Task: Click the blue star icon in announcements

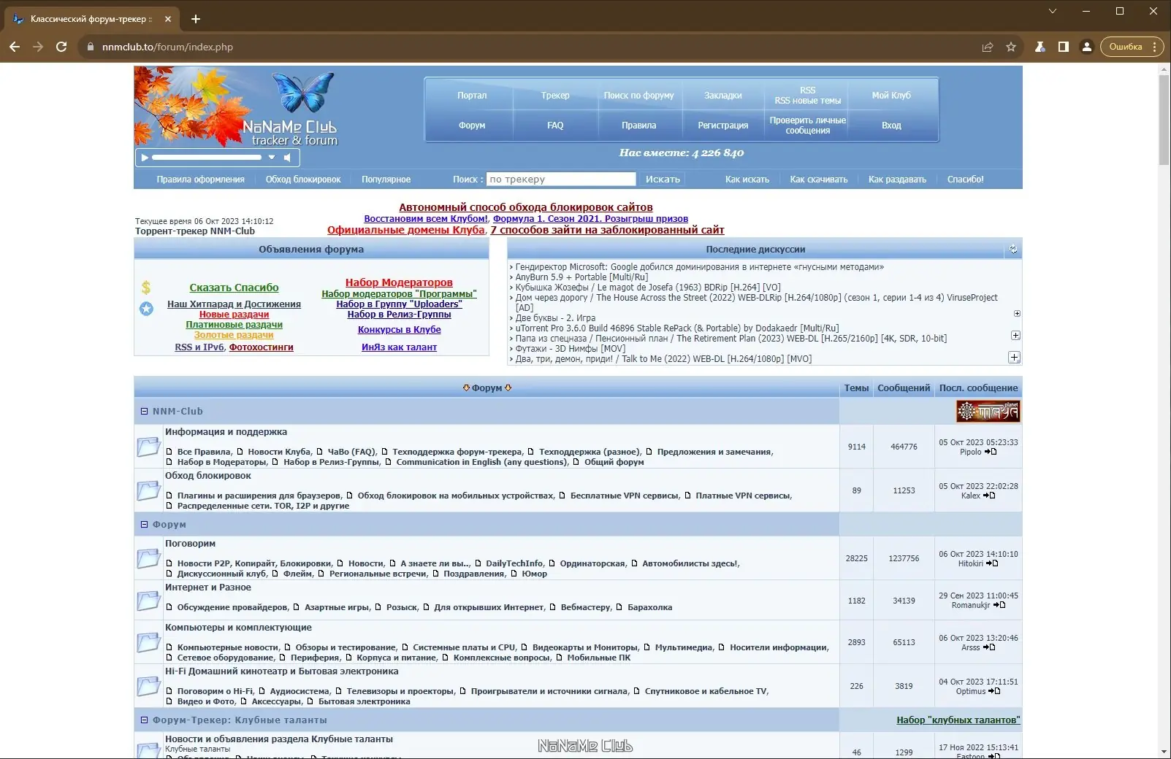Action: pyautogui.click(x=147, y=309)
